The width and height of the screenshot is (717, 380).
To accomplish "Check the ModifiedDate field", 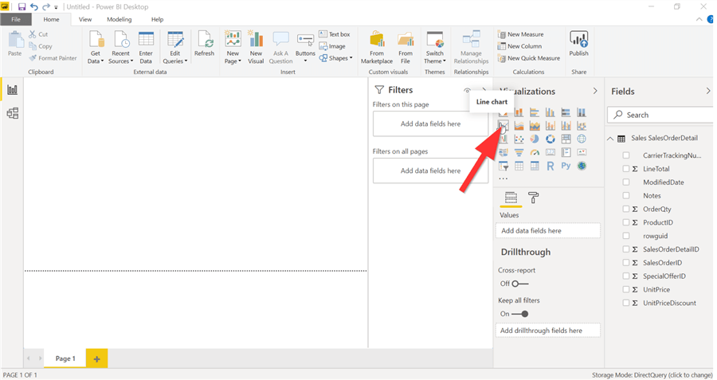I will click(626, 182).
